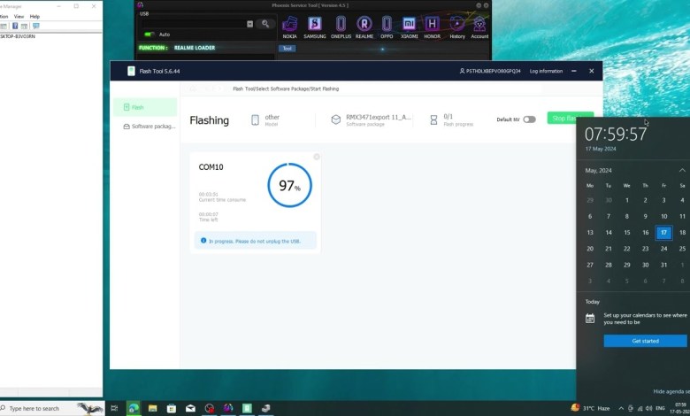The image size is (690, 416).
Task: Click the monitor scan icon in the Device Manager toolbar
Action: [36, 26]
